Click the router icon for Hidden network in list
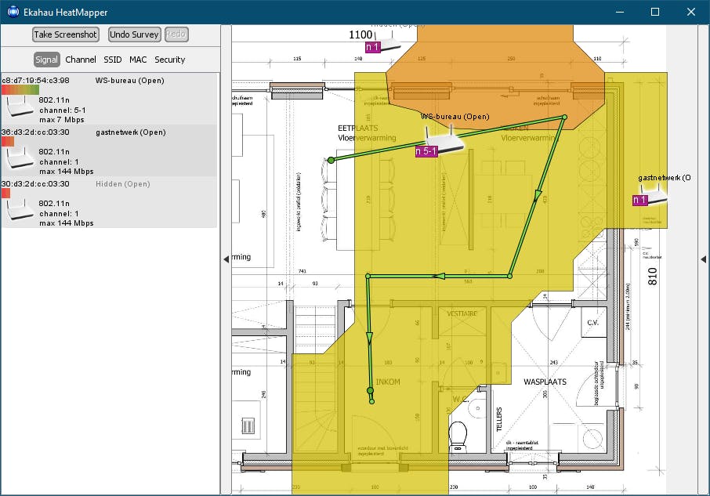 click(x=20, y=210)
